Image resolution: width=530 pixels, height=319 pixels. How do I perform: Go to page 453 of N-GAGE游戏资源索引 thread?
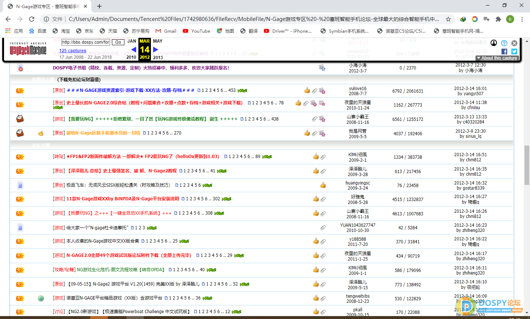[232, 90]
